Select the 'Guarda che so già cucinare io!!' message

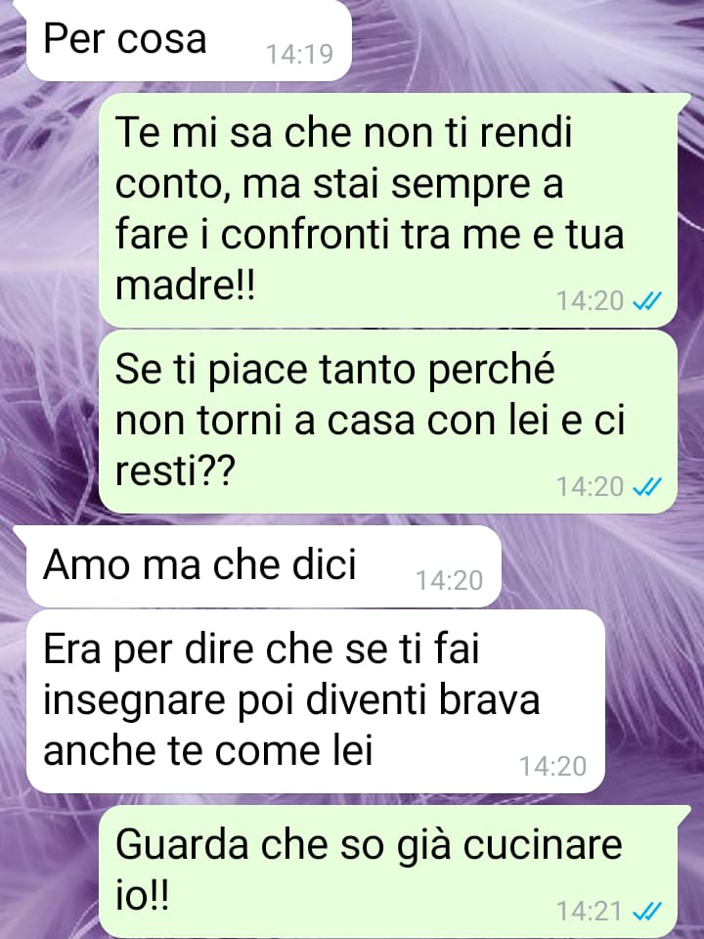click(387, 872)
